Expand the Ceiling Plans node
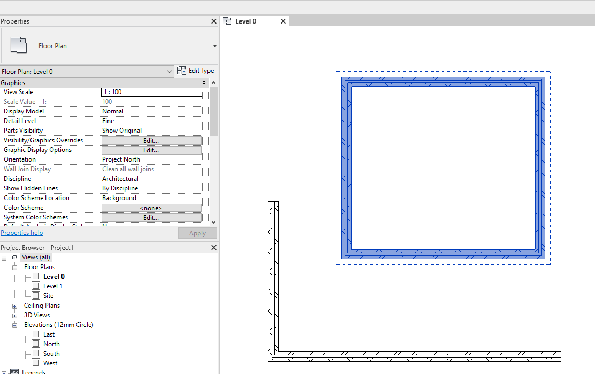Screen dimensions: 595x374 point(14,305)
